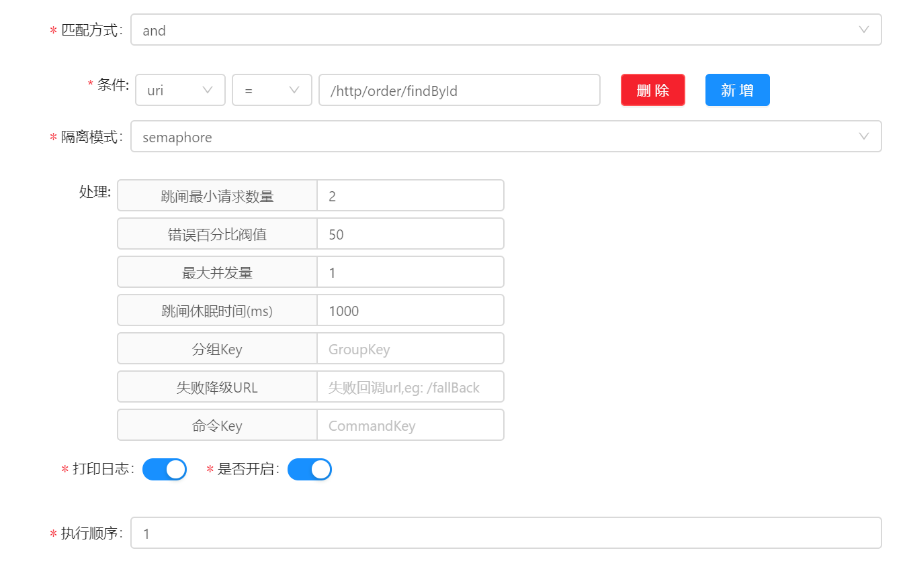905x569 pixels.
Task: Click the 跳闸最小请求数量 input showing 2
Action: (x=411, y=196)
